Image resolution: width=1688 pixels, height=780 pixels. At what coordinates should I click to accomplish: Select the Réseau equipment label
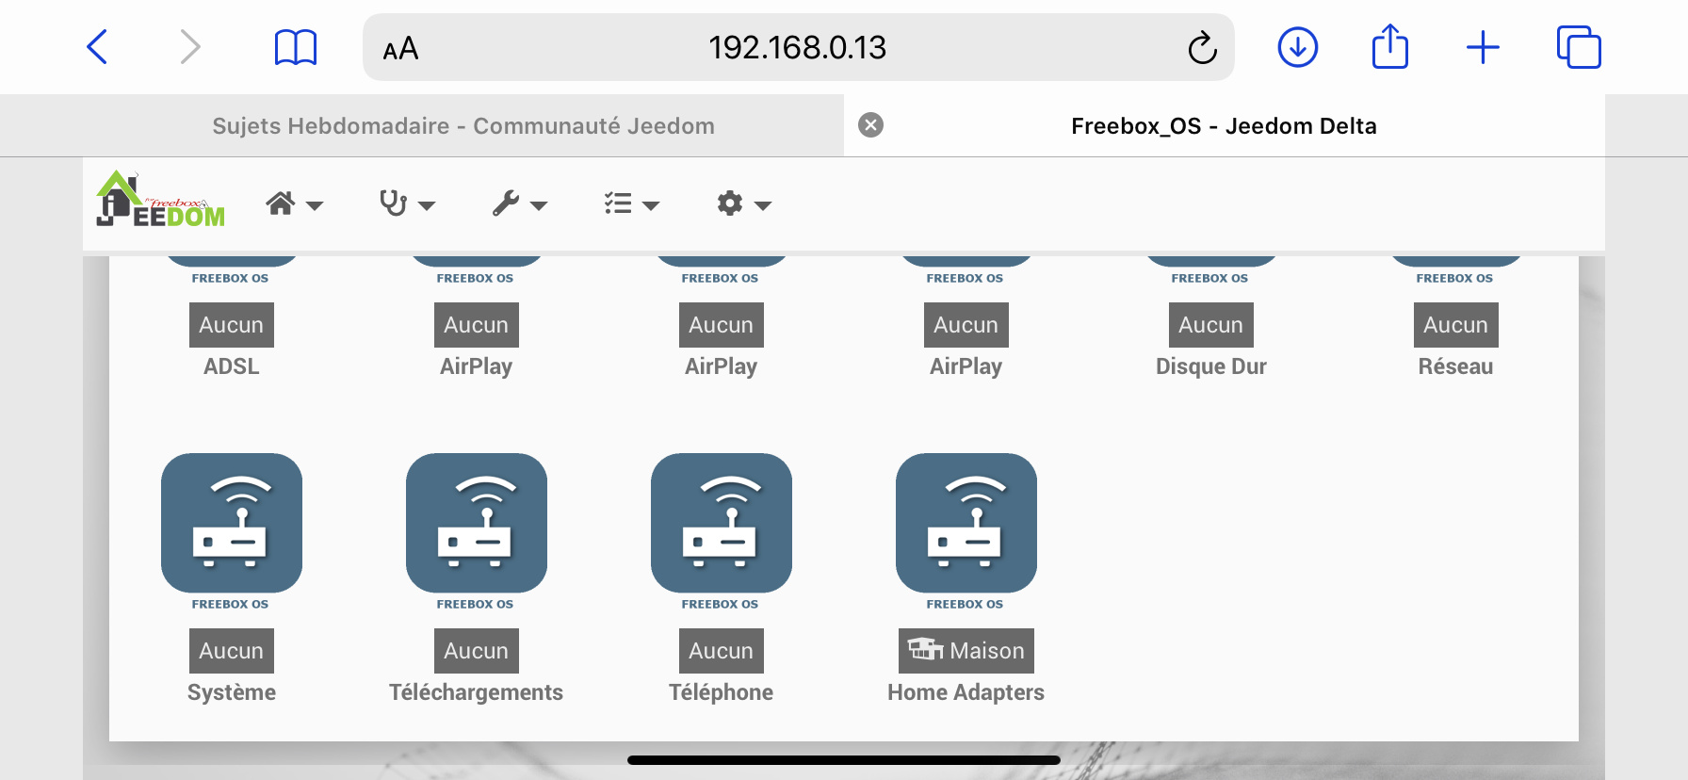[1456, 366]
